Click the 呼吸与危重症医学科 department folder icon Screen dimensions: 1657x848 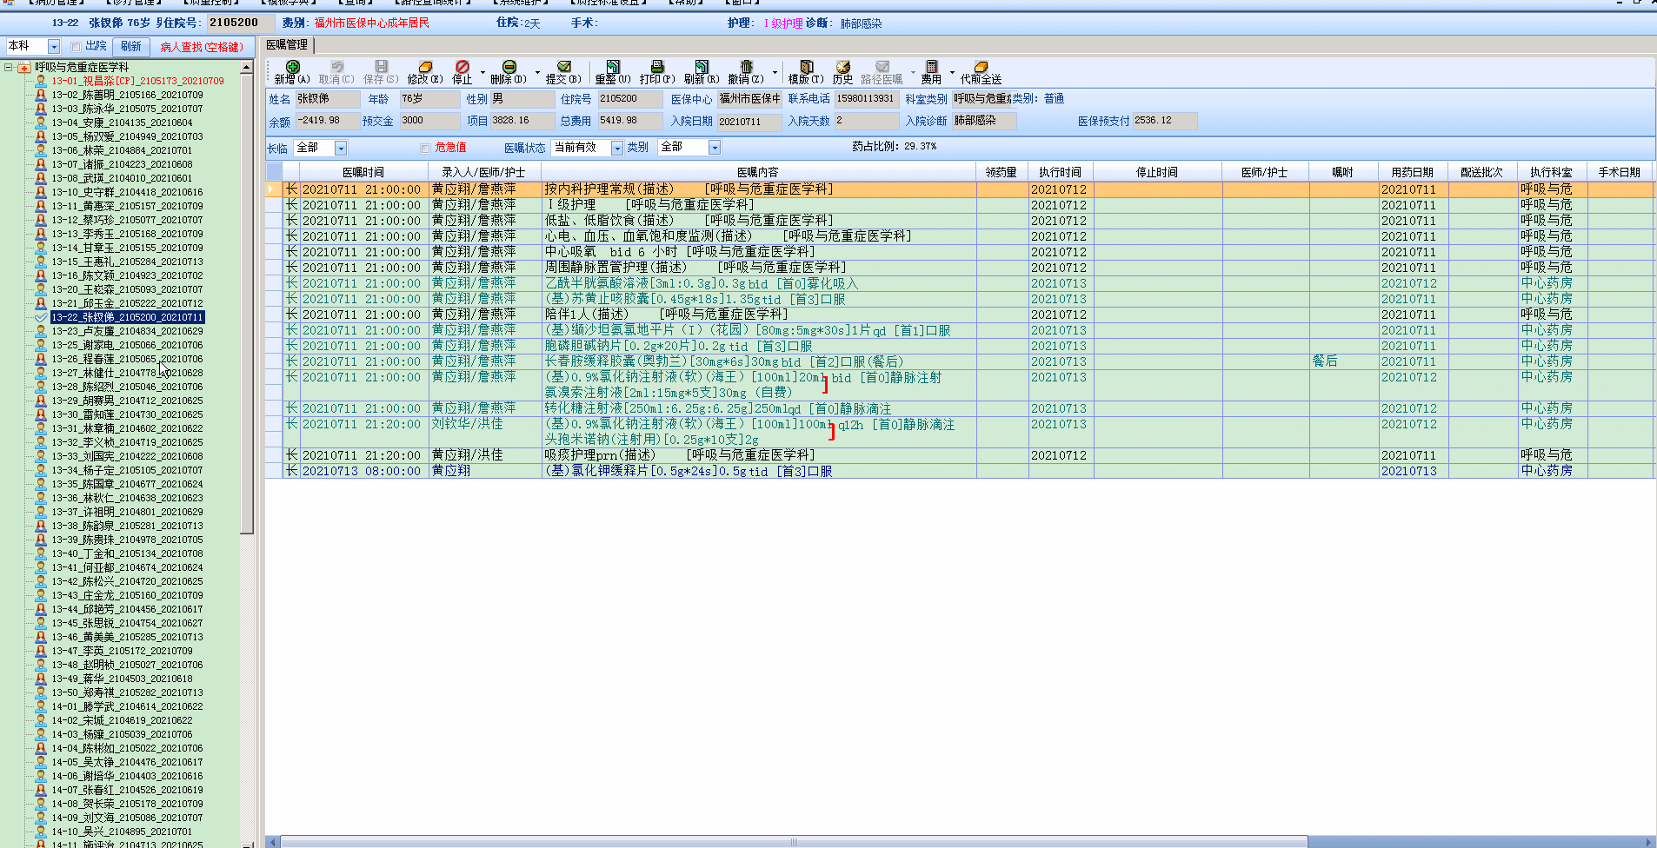(24, 67)
